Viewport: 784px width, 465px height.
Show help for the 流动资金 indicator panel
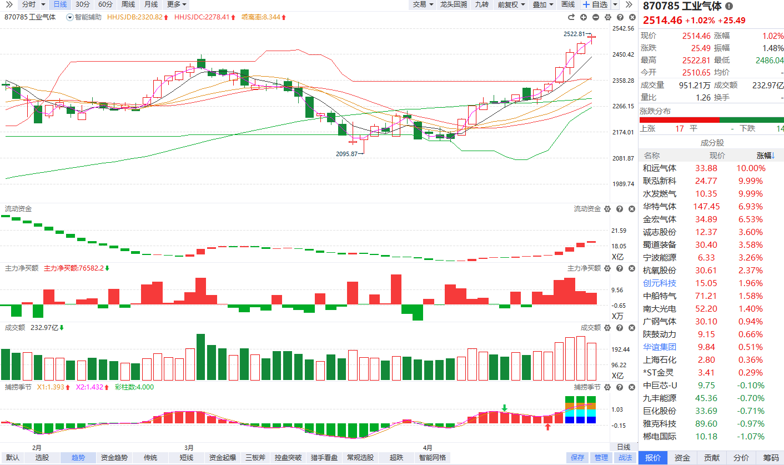[619, 209]
